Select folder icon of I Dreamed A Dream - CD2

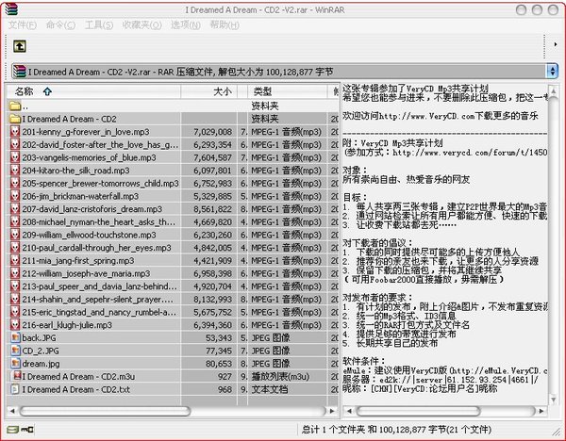(x=15, y=119)
